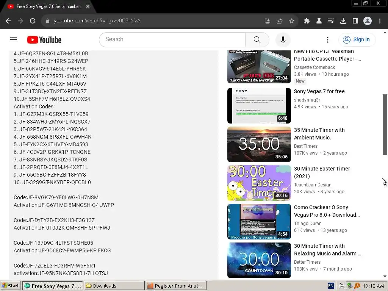The height and width of the screenshot is (291, 388).
Task: Click the browser back arrow
Action: pyautogui.click(x=8, y=21)
